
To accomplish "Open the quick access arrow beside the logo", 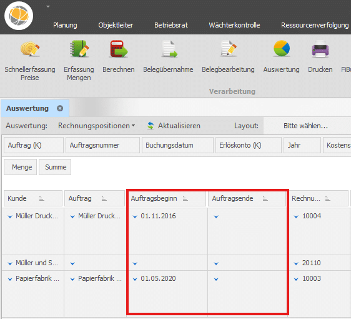I will coord(48,6).
